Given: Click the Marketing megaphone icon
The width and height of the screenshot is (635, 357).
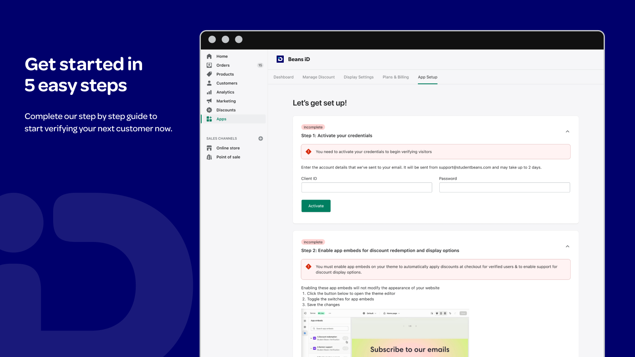Looking at the screenshot, I should (x=209, y=101).
